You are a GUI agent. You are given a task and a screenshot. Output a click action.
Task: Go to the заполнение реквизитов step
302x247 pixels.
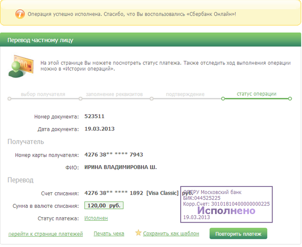[x=114, y=94]
